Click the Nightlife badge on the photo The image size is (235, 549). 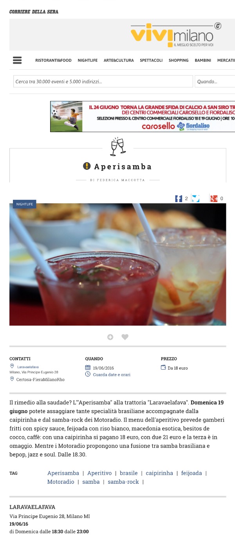tap(25, 204)
